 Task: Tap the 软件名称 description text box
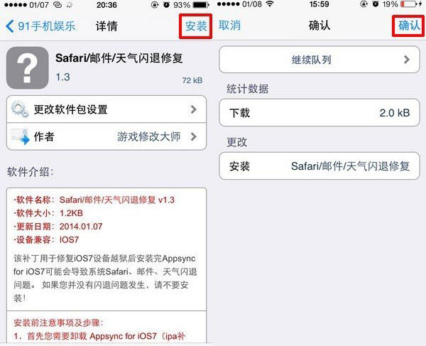[106, 249]
